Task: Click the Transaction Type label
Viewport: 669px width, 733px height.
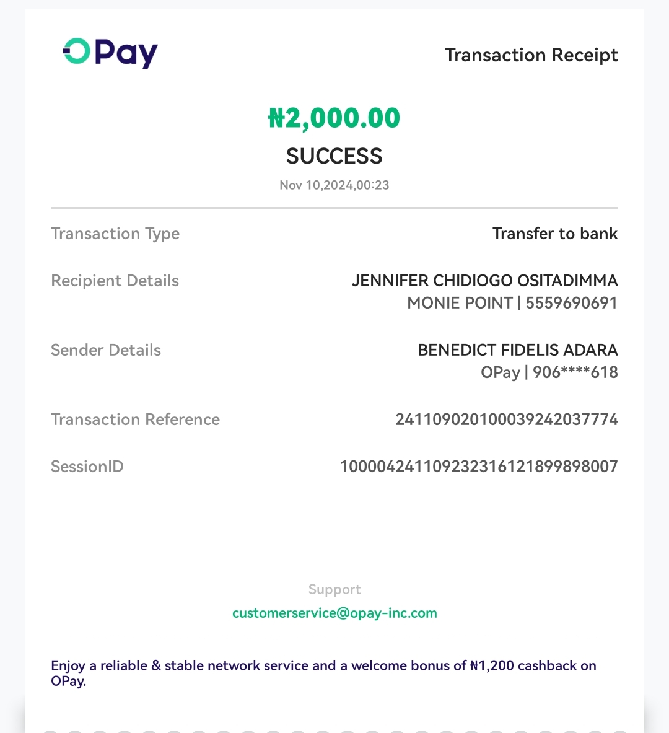Action: (115, 234)
